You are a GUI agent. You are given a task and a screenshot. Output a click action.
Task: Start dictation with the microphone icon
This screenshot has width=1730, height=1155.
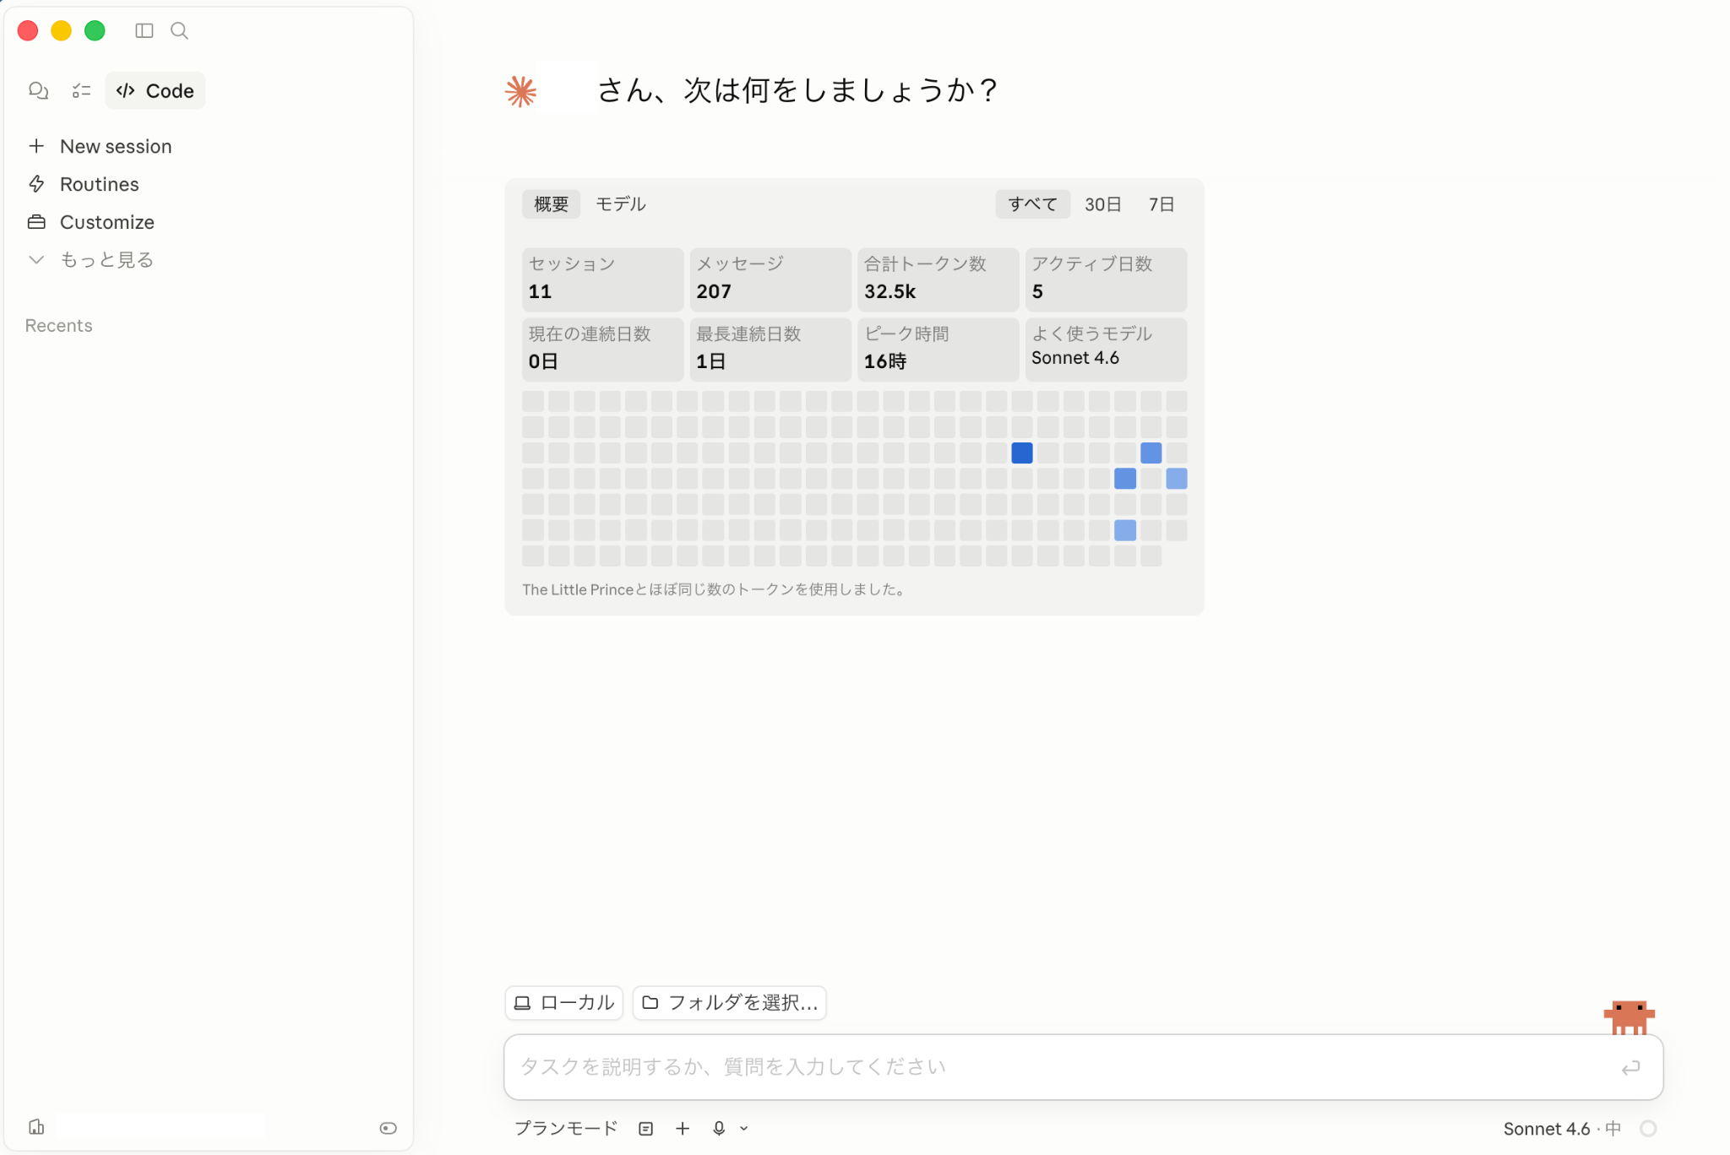pos(718,1128)
